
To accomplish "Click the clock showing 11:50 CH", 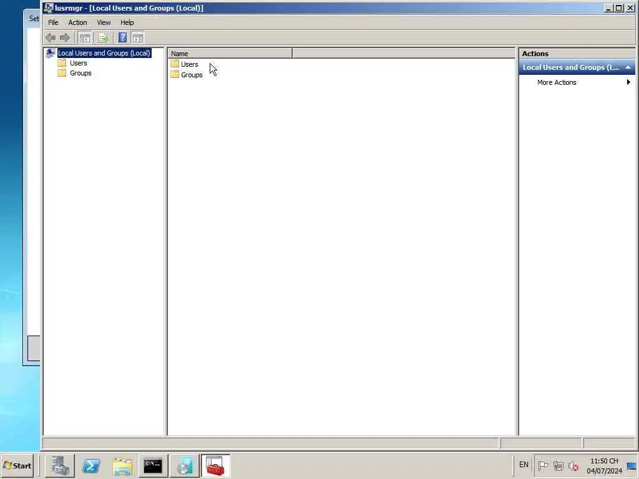I will pos(604,461).
